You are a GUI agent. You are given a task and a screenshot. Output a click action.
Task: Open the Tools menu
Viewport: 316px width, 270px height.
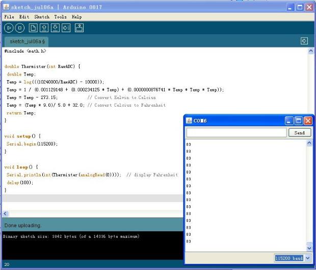point(60,17)
